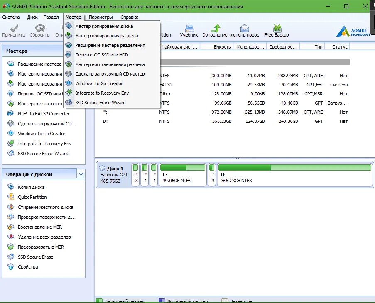
Task: Click Windows To Go Creator icon in dropdown menu
Action: 69,83
